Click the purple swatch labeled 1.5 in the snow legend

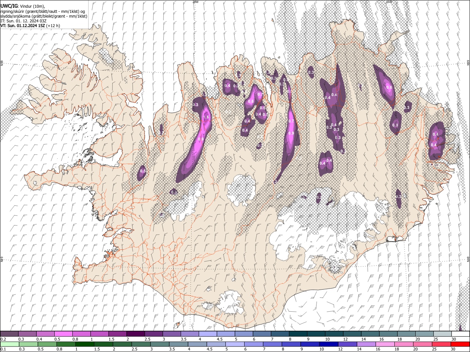117,334
